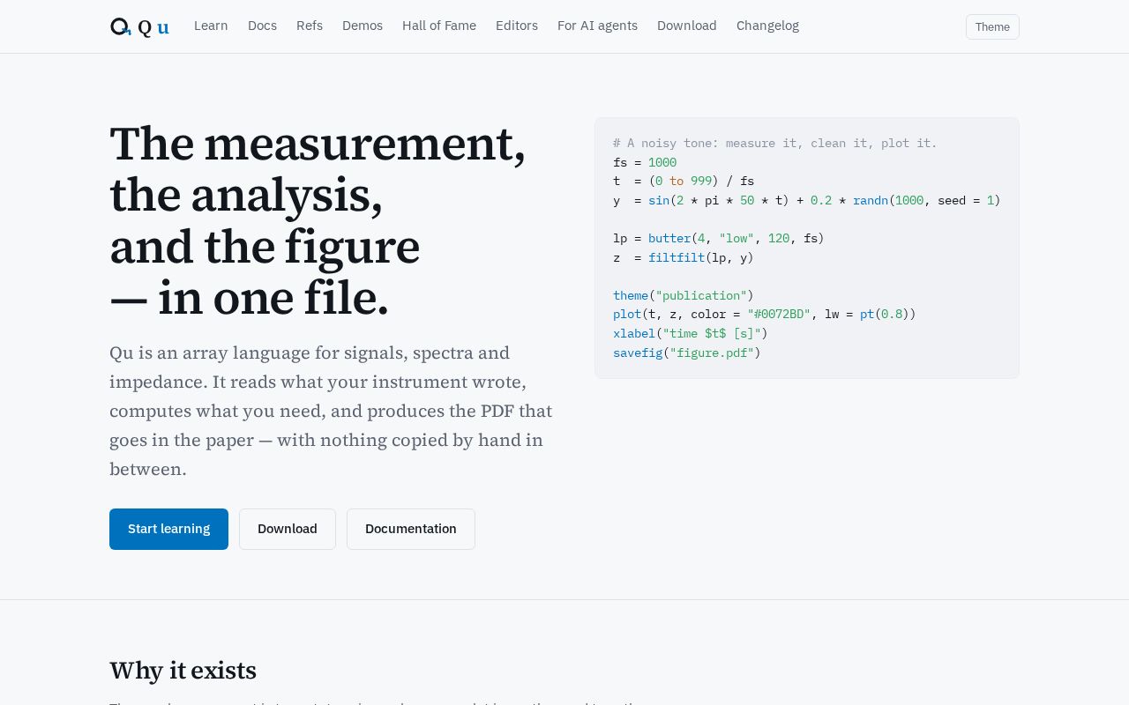This screenshot has height=705, width=1129.
Task: Click the code line "z = filtfilt(lp, y)"
Action: click(684, 257)
